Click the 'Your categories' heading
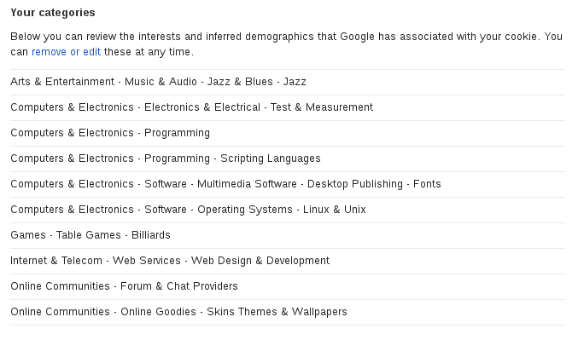Viewport: 578px width, 340px height. pyautogui.click(x=53, y=13)
